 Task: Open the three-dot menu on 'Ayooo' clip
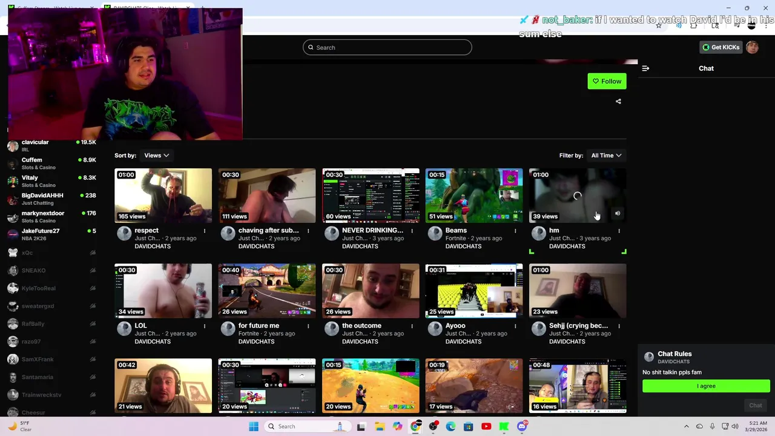click(515, 326)
